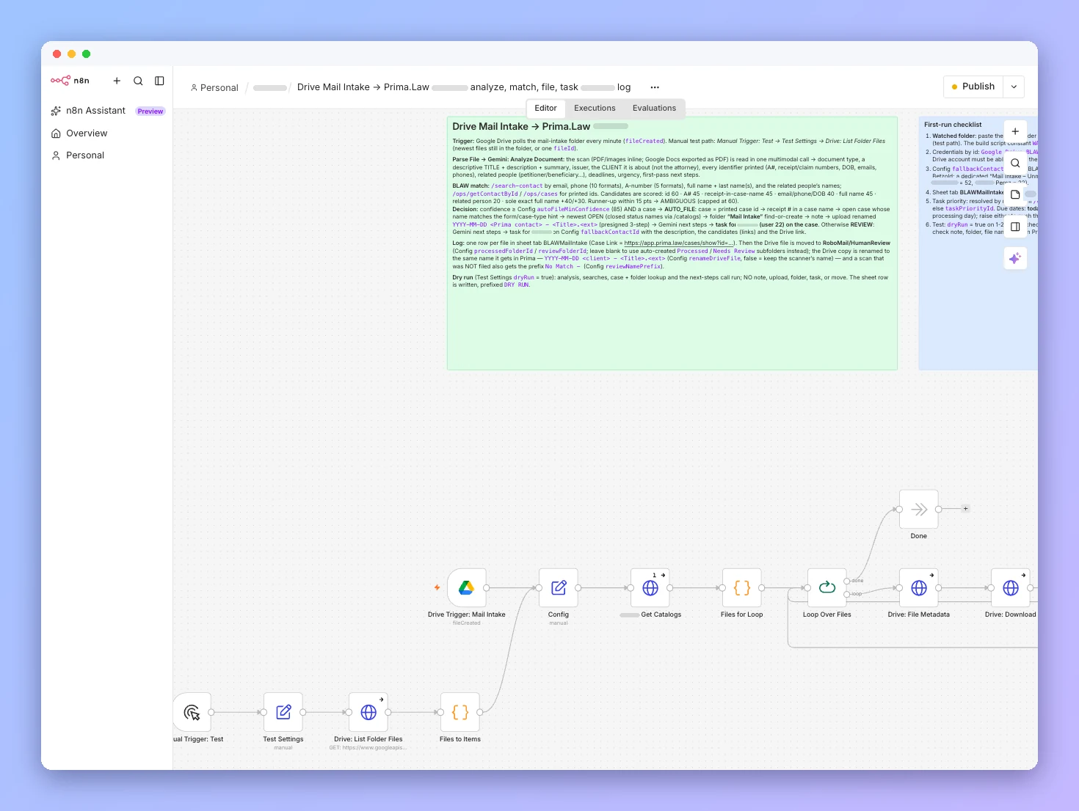Add node with canvas plus button
The height and width of the screenshot is (811, 1079).
1015,131
